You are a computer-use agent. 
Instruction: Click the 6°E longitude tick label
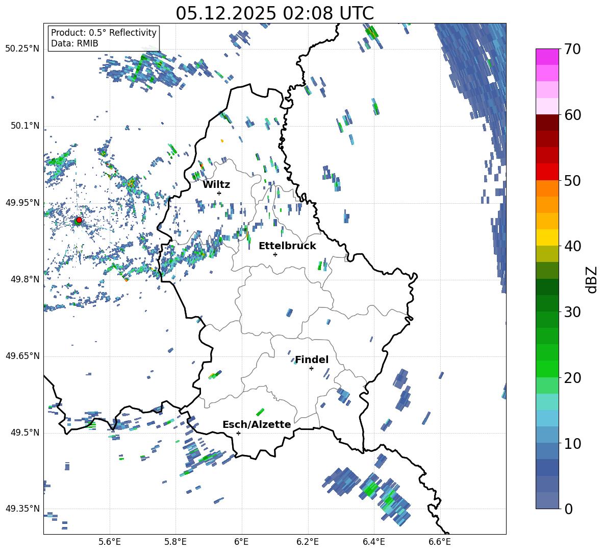pyautogui.click(x=241, y=542)
